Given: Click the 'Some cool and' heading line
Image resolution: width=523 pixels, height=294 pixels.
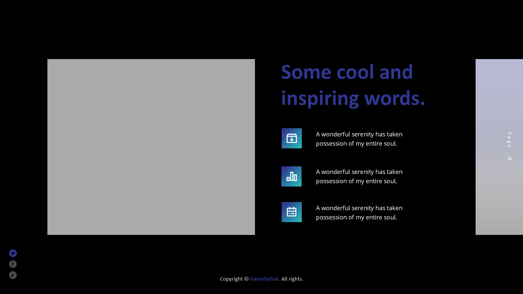Looking at the screenshot, I should (x=347, y=72).
